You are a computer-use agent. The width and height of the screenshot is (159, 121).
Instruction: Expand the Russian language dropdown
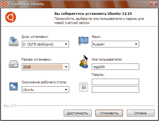[x=115, y=44]
